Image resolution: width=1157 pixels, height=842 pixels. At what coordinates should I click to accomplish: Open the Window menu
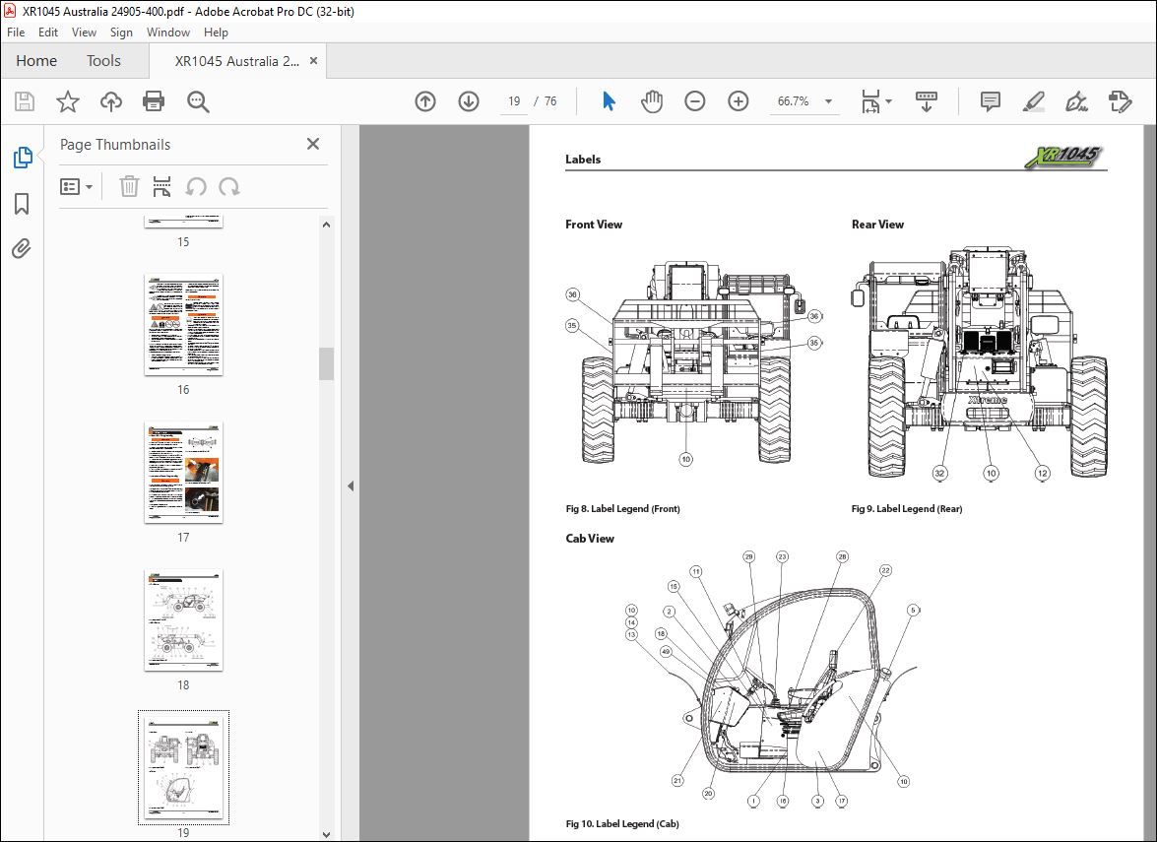click(168, 32)
